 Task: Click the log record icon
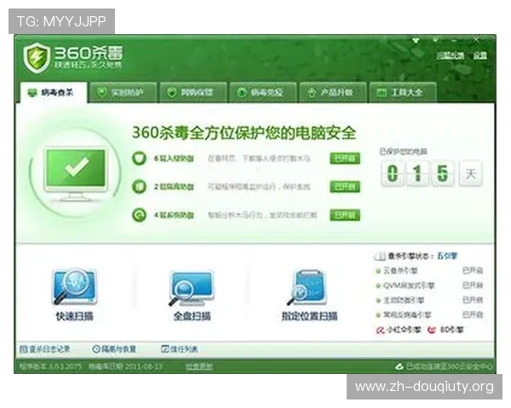[x=24, y=349]
